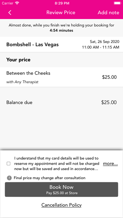Viewport: 123px width, 218px height.
Task: Tap the Review Price title
Action: pos(61,13)
